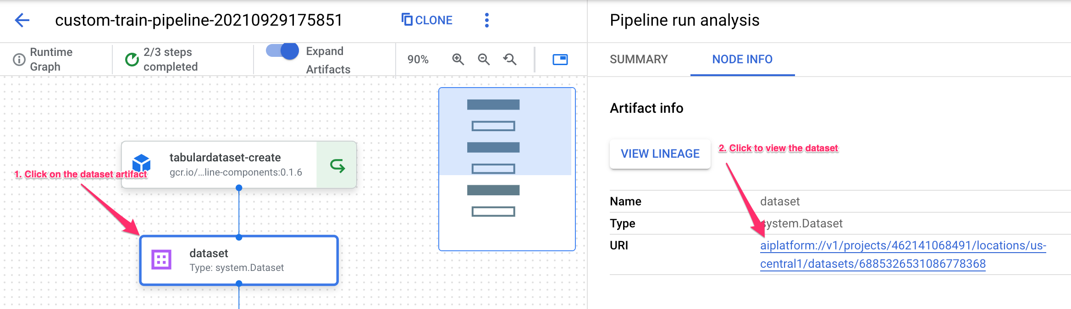Click the cached-run arrow icon on tabulardataset-create
This screenshot has height=309, width=1071.
(x=337, y=166)
